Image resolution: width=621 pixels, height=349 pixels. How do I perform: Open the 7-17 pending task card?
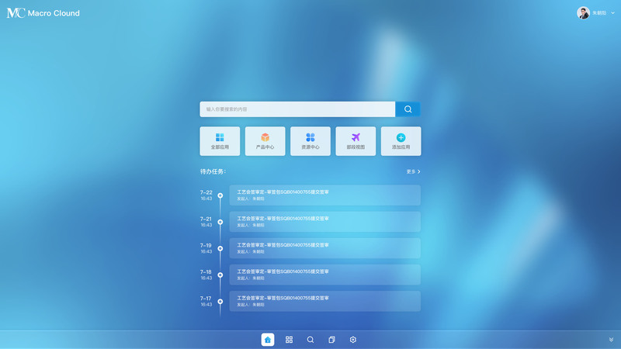pyautogui.click(x=324, y=301)
